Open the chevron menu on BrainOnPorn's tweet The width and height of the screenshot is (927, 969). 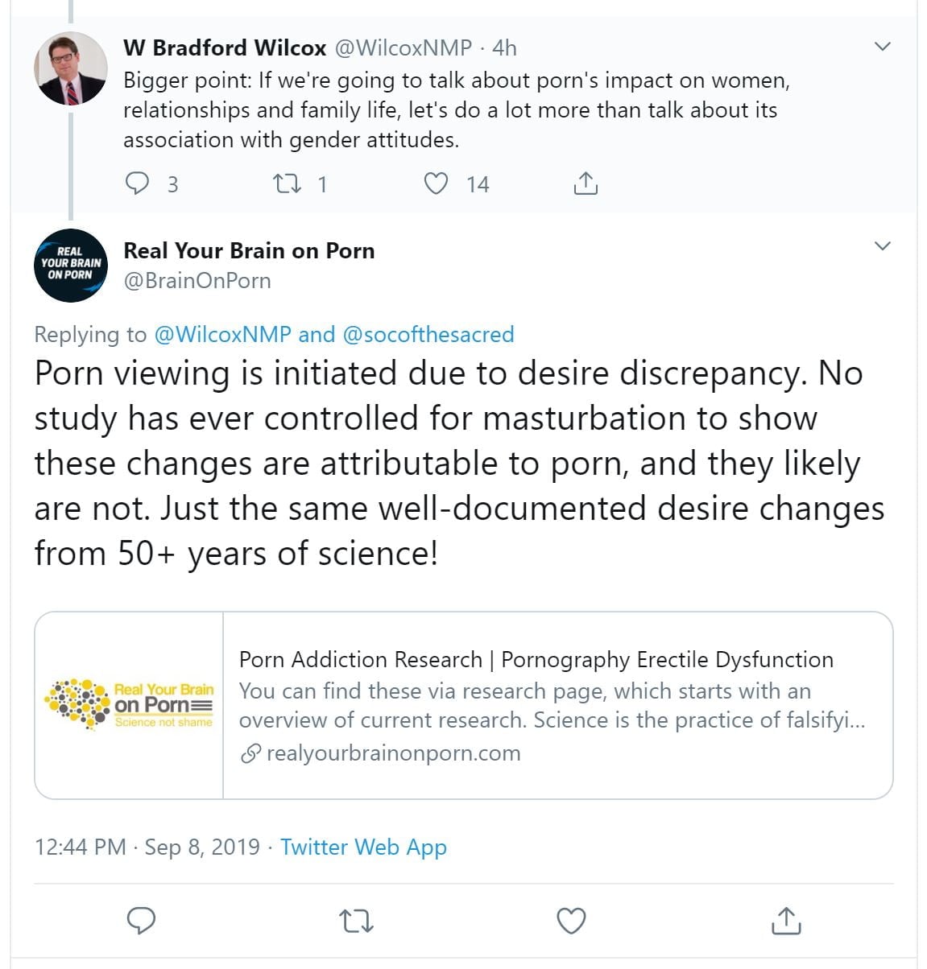[883, 246]
